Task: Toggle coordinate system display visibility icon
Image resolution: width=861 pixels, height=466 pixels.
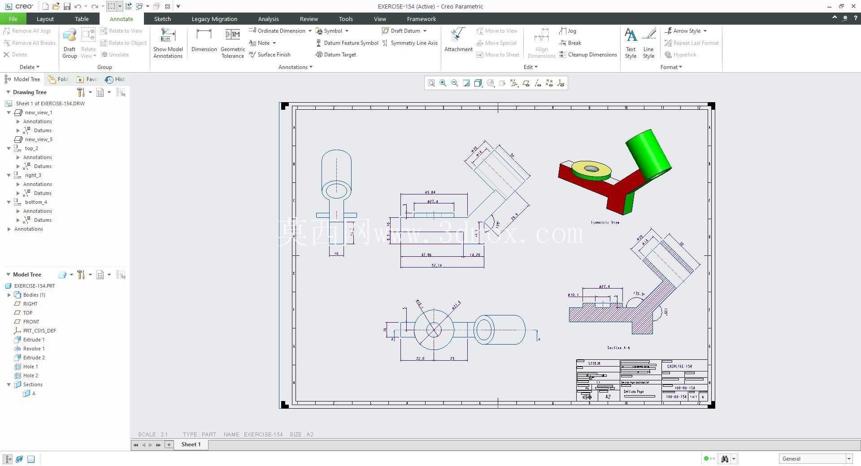Action: point(561,83)
